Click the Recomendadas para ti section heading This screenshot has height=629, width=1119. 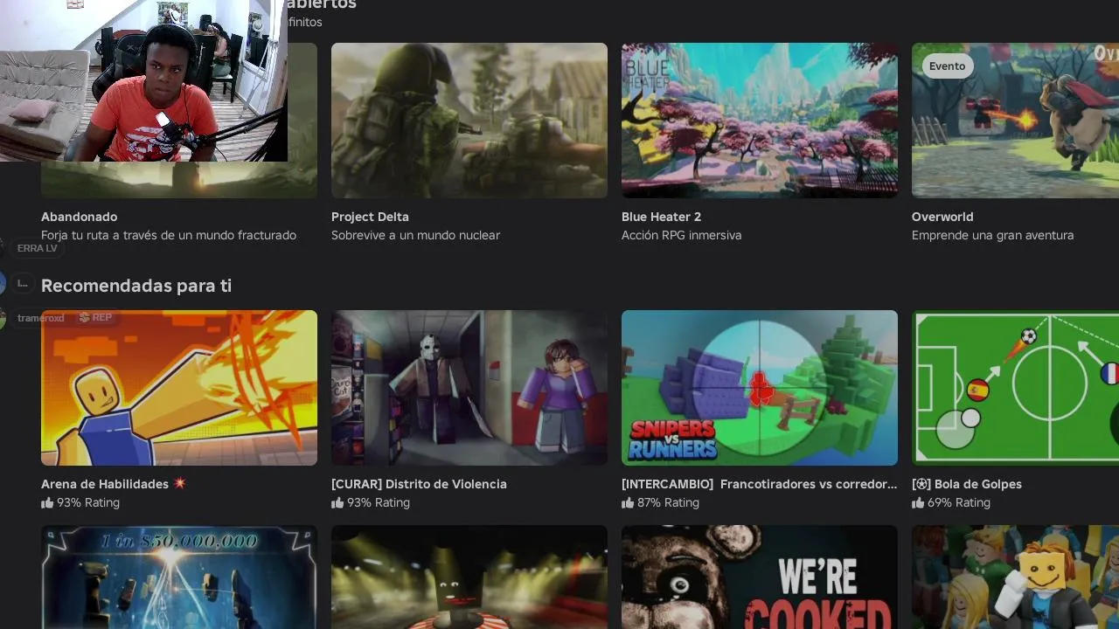coord(136,286)
